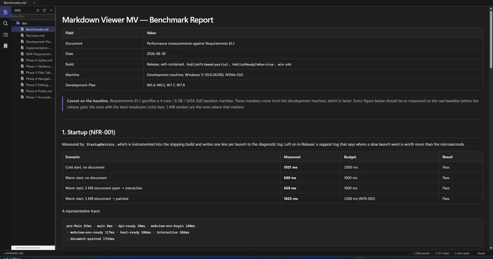Click the file icon beside Phase-6-Polish.md
This screenshot has height=259, width=493.
tap(23, 91)
